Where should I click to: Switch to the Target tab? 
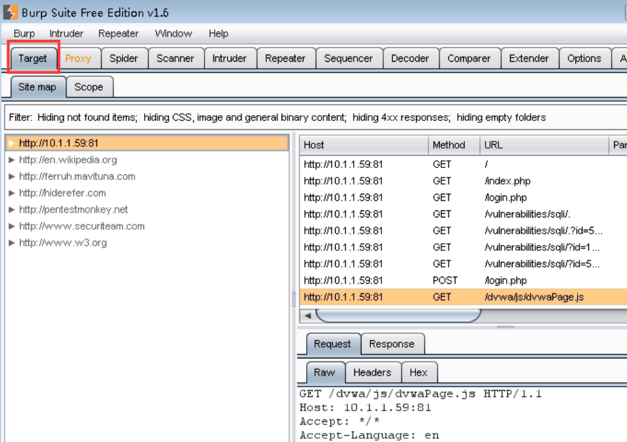click(x=33, y=59)
